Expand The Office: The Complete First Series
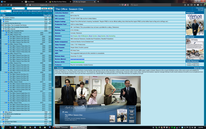This screenshot has width=206, height=129. tap(2, 25)
